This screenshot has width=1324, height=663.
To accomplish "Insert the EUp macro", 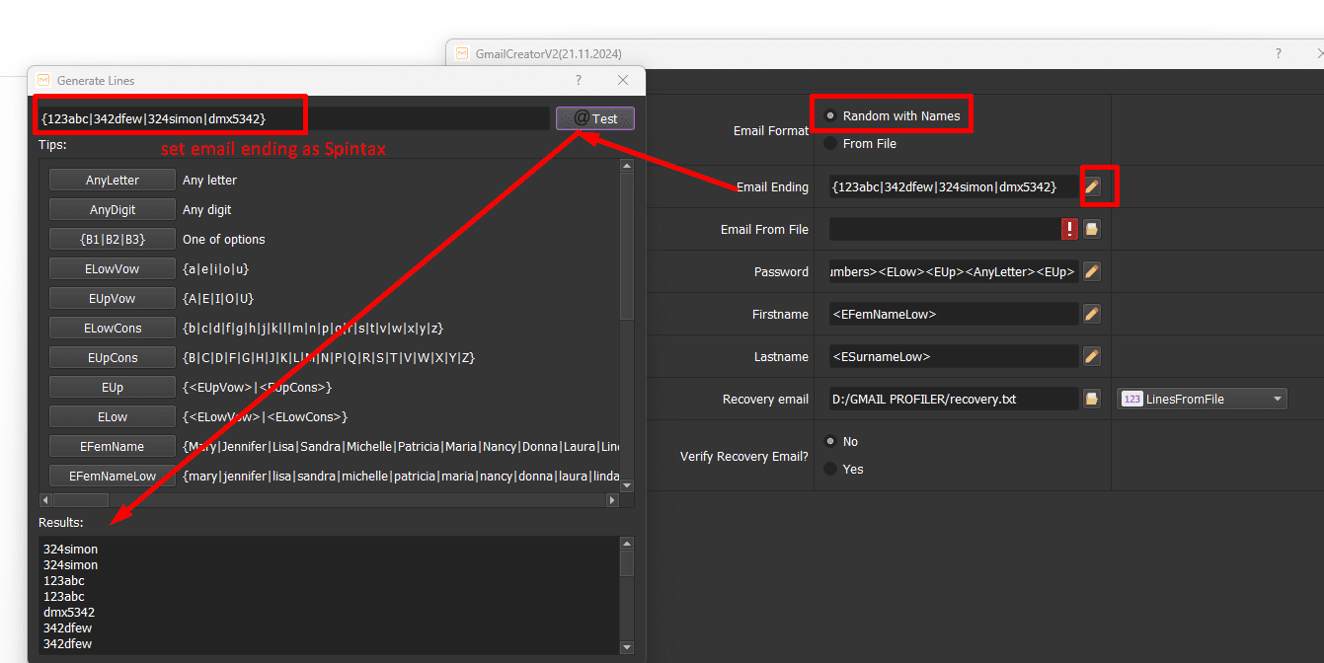I will pos(113,388).
